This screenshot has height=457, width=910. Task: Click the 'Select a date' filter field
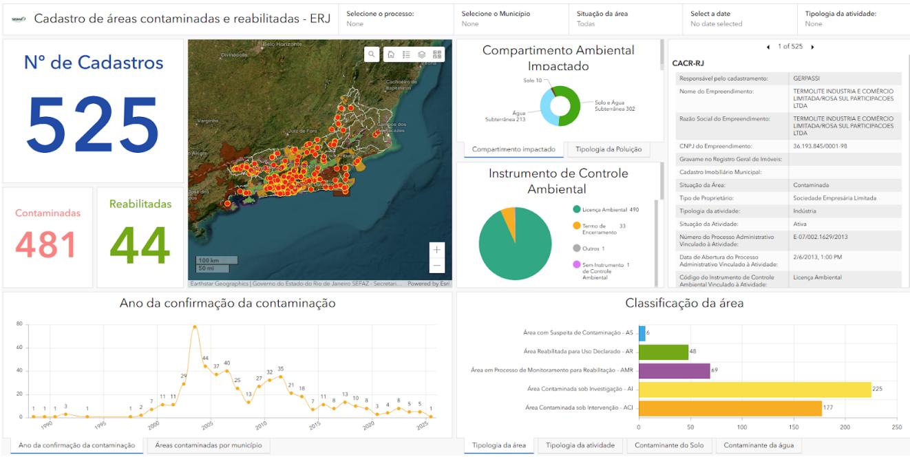coord(739,19)
